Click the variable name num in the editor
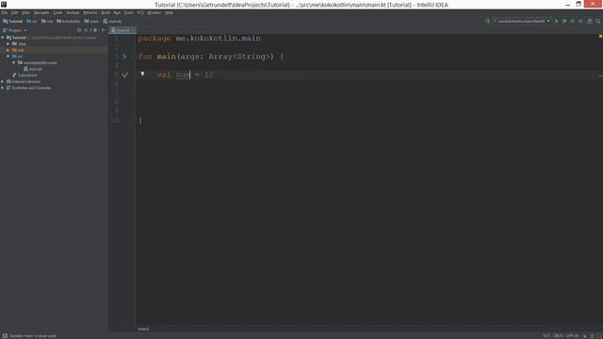The height and width of the screenshot is (339, 603). [183, 74]
